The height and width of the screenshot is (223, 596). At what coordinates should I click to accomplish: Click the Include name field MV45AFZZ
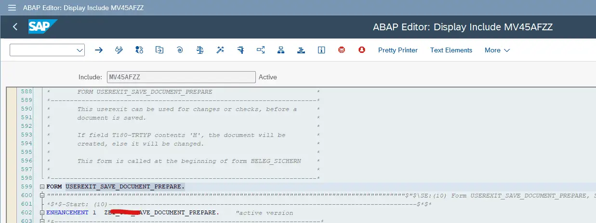pos(181,77)
